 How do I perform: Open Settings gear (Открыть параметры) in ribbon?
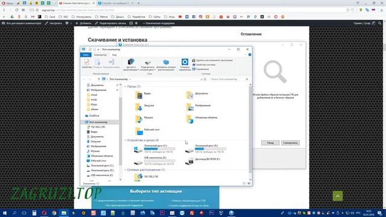(185, 64)
